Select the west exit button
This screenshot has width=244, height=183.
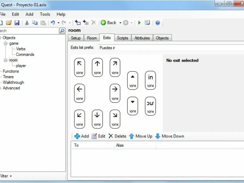click(x=80, y=93)
